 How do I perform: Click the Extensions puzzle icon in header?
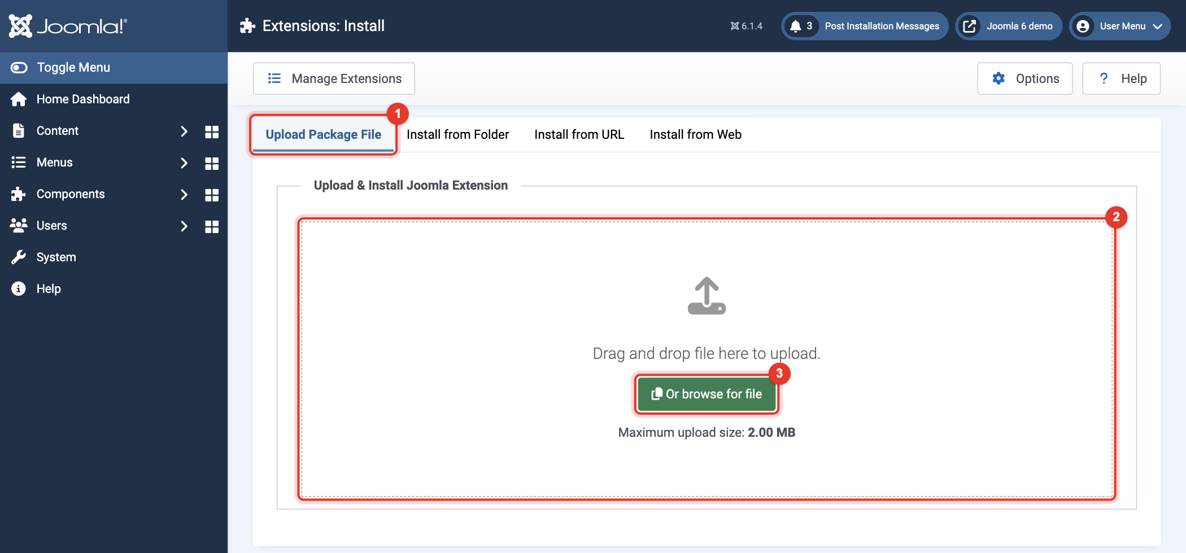click(x=247, y=26)
